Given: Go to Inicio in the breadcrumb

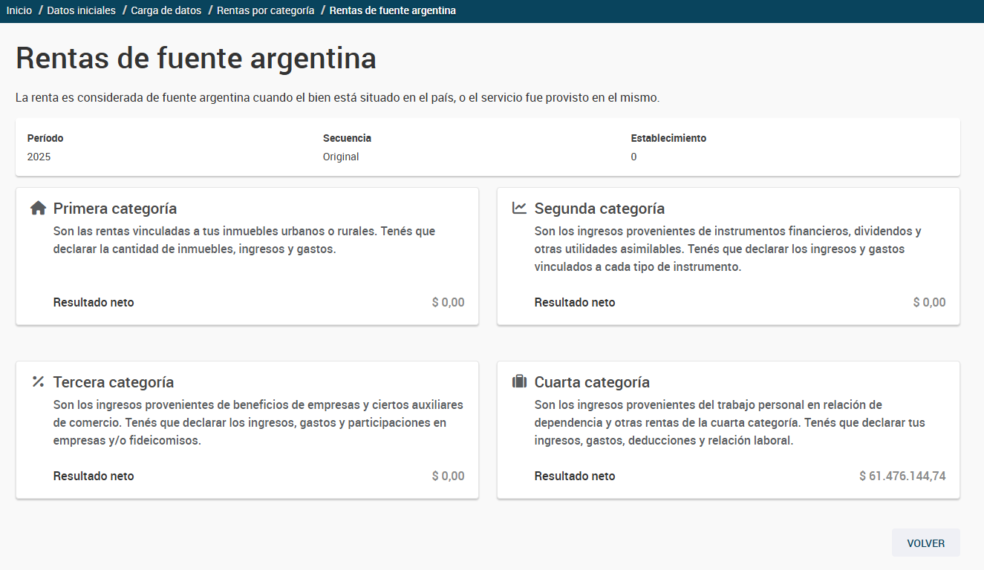Looking at the screenshot, I should pyautogui.click(x=19, y=11).
